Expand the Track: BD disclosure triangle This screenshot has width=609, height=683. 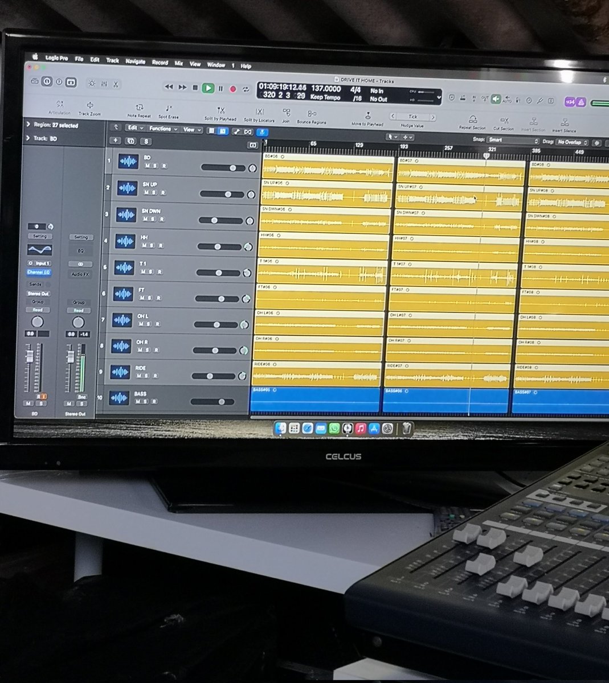[28, 138]
